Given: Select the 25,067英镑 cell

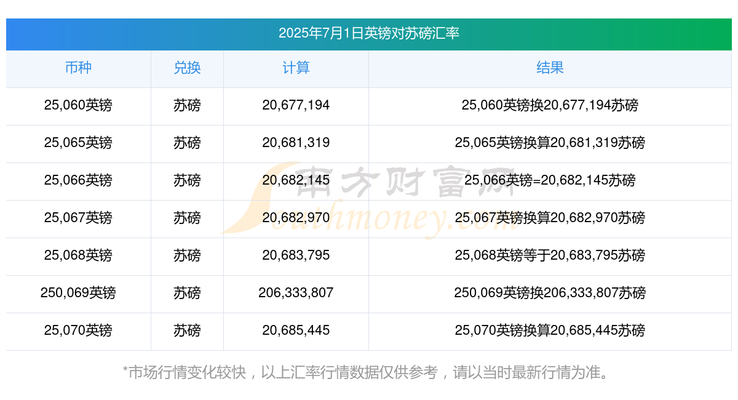Looking at the screenshot, I should (78, 218).
